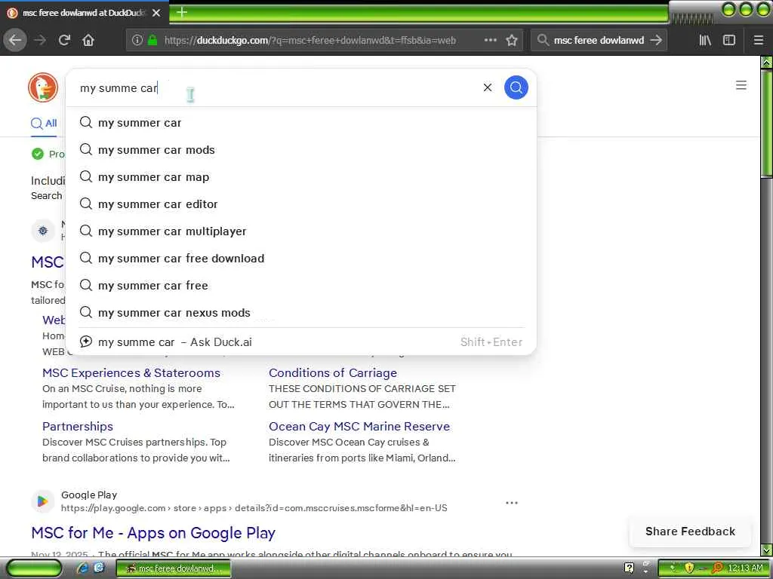Select suggestion 'my summer car editor'
The width and height of the screenshot is (773, 579).
(x=301, y=204)
